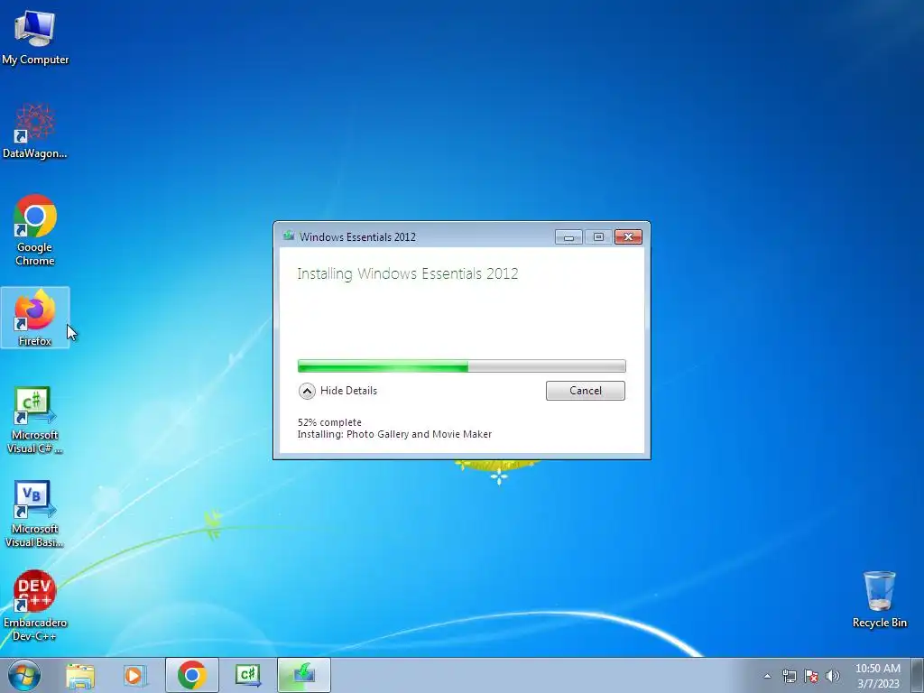The height and width of the screenshot is (693, 924).
Task: Switch to Chrome in the taskbar
Action: [x=192, y=675]
